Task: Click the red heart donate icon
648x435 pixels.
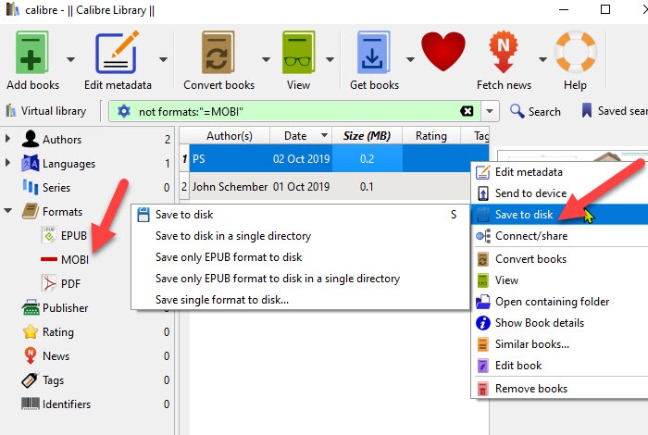Action: click(443, 51)
